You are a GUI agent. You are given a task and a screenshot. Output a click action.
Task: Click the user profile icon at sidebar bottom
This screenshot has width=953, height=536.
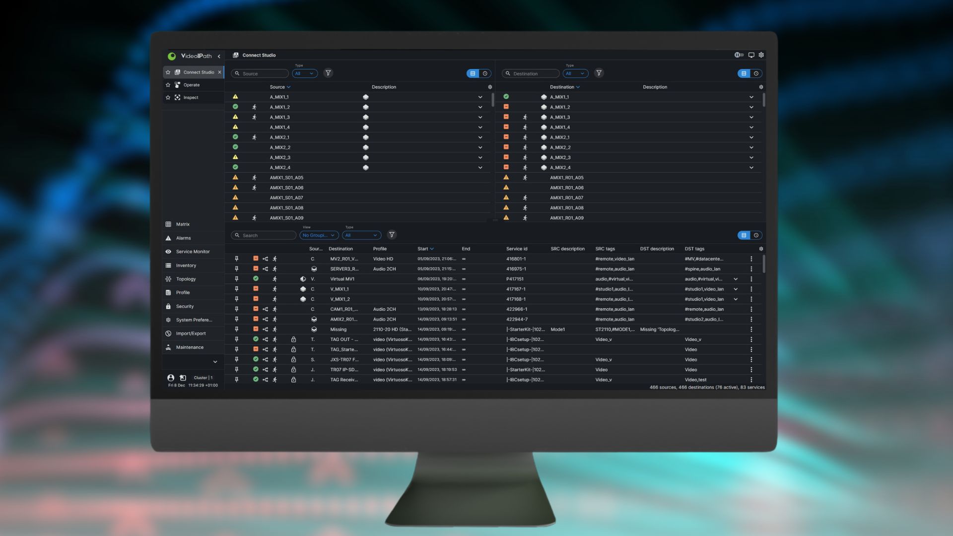click(170, 378)
